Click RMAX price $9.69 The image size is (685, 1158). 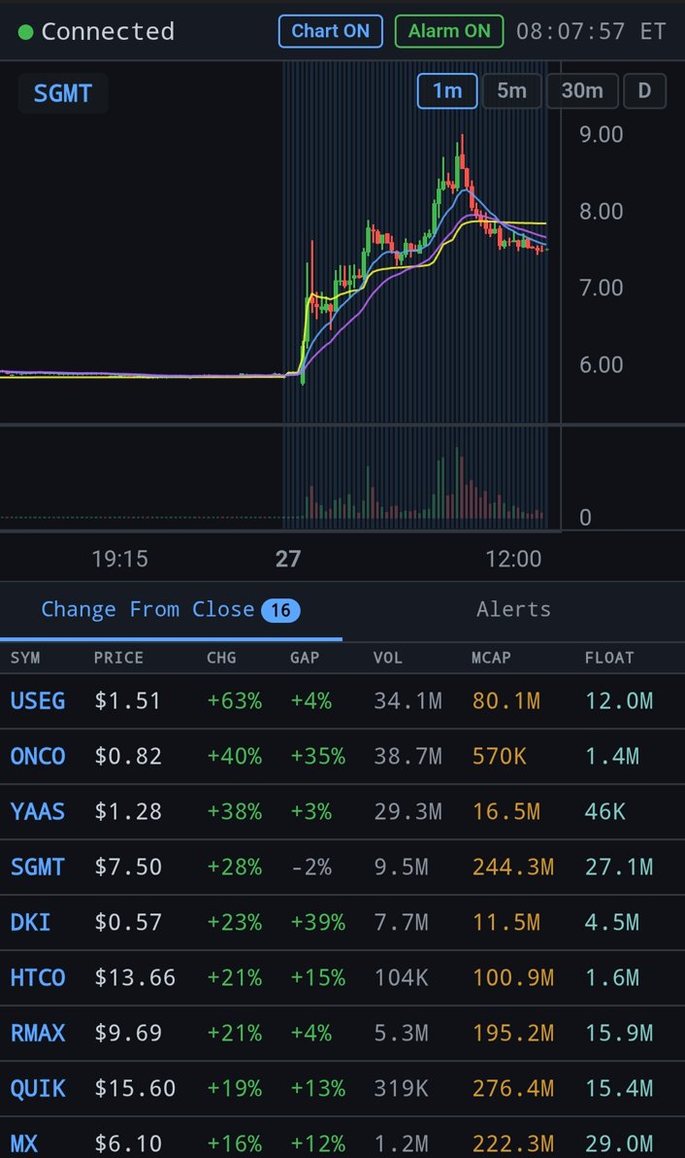tap(127, 1034)
